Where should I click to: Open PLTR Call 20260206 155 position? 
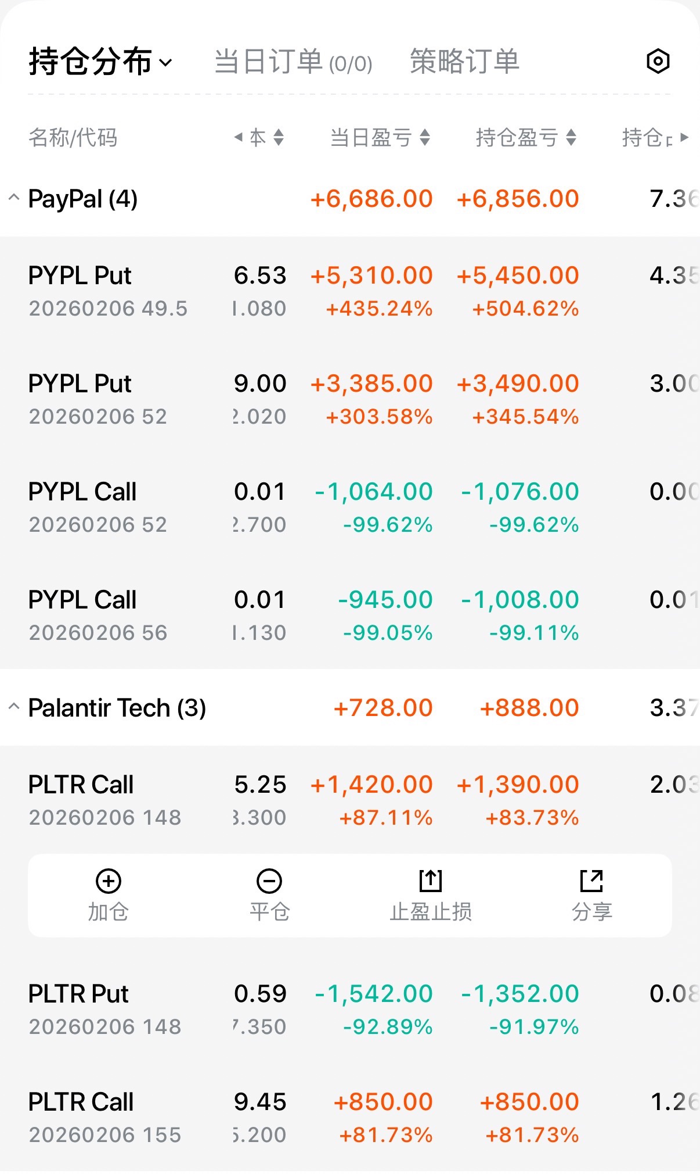tap(105, 1117)
